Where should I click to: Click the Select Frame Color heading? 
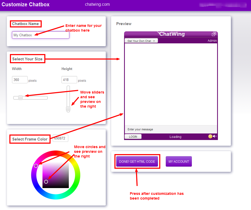[x=30, y=139]
